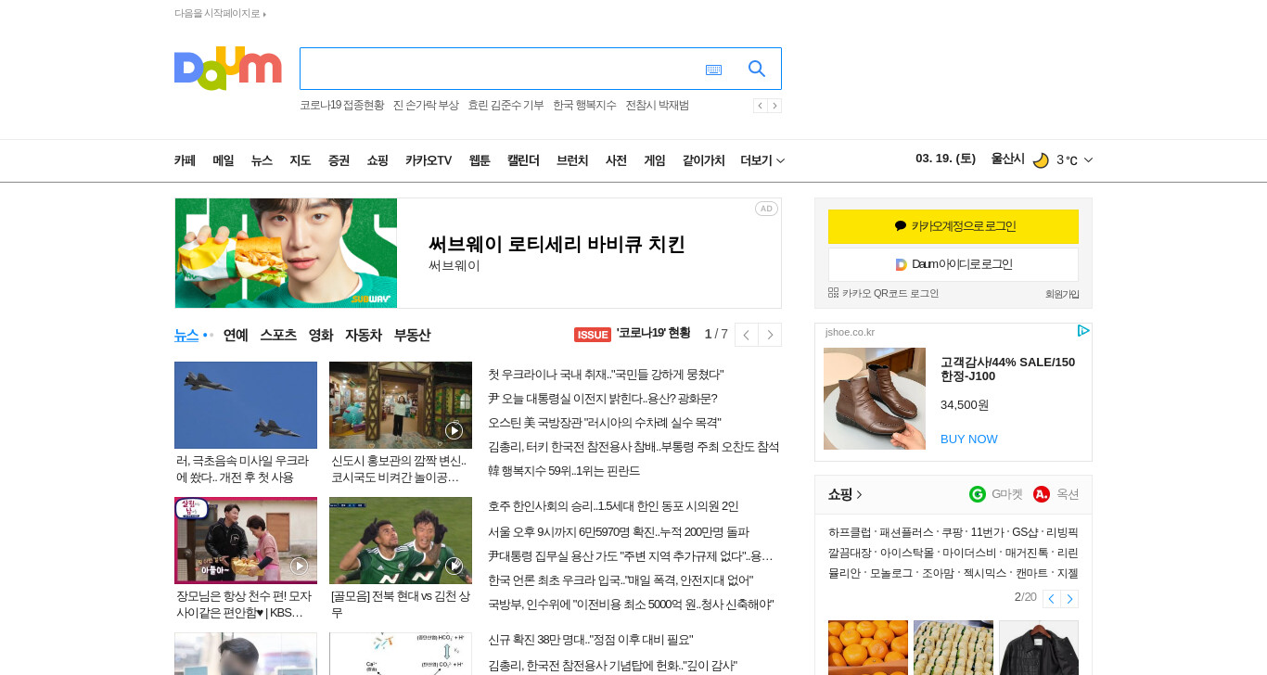
Task: Expand the 더보기 menu
Action: 762,160
